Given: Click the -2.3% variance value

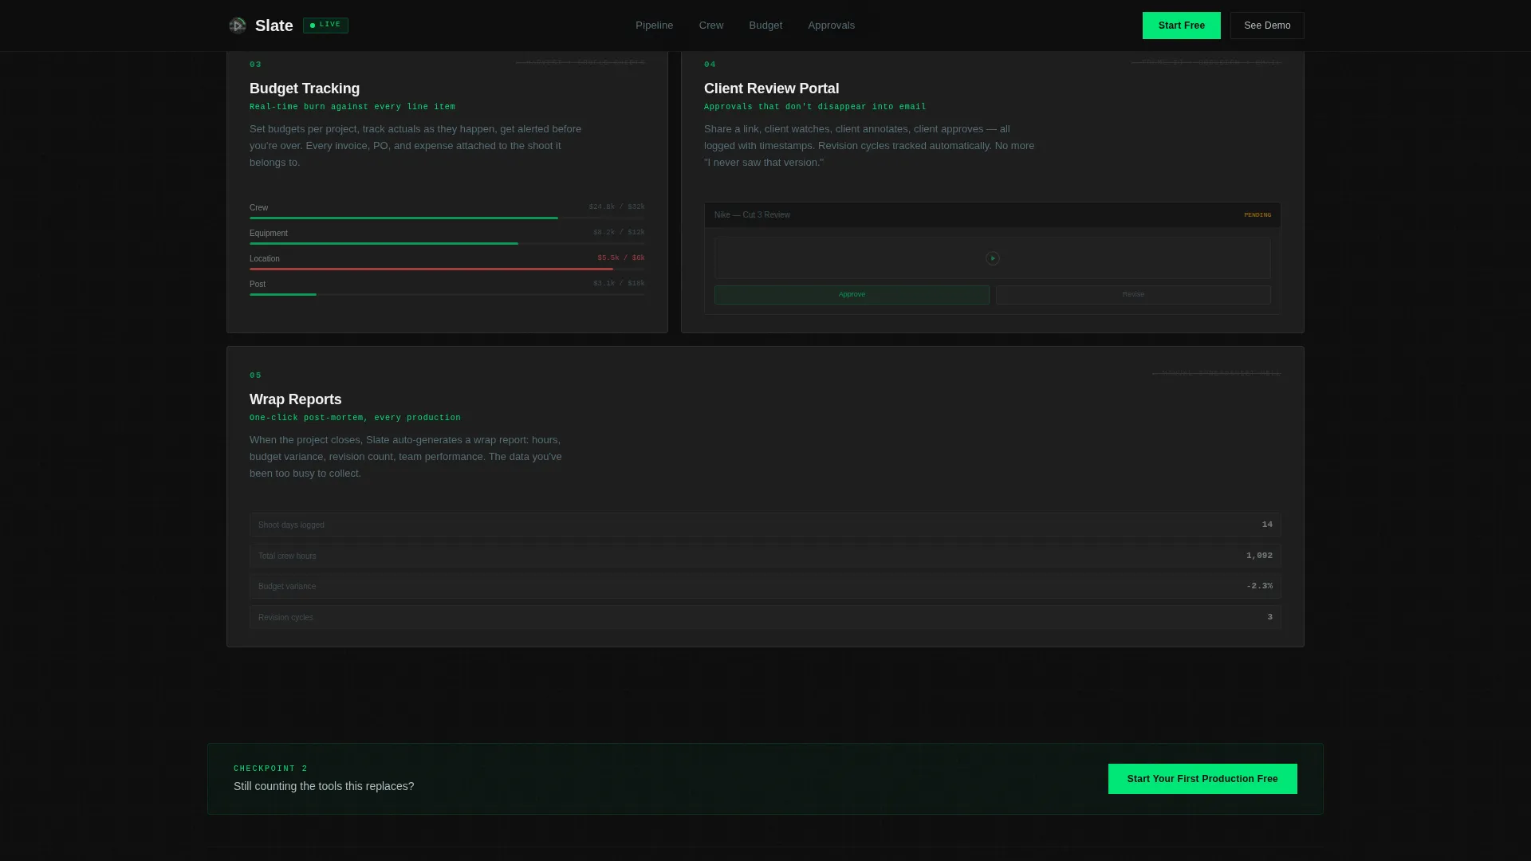Looking at the screenshot, I should (x=1259, y=586).
